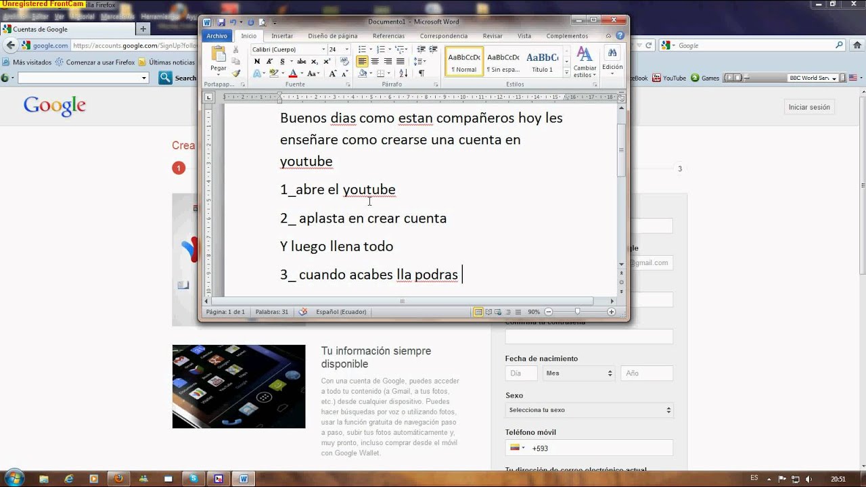
Task: Switch to the Insertar ribbon tab
Action: click(x=282, y=36)
